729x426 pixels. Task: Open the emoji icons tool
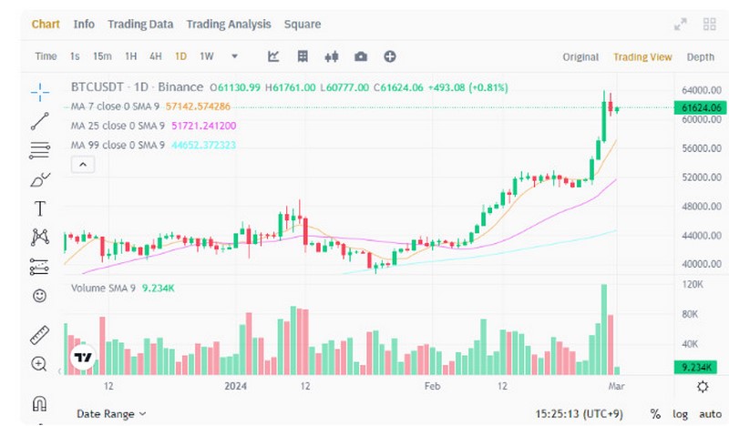click(x=39, y=296)
